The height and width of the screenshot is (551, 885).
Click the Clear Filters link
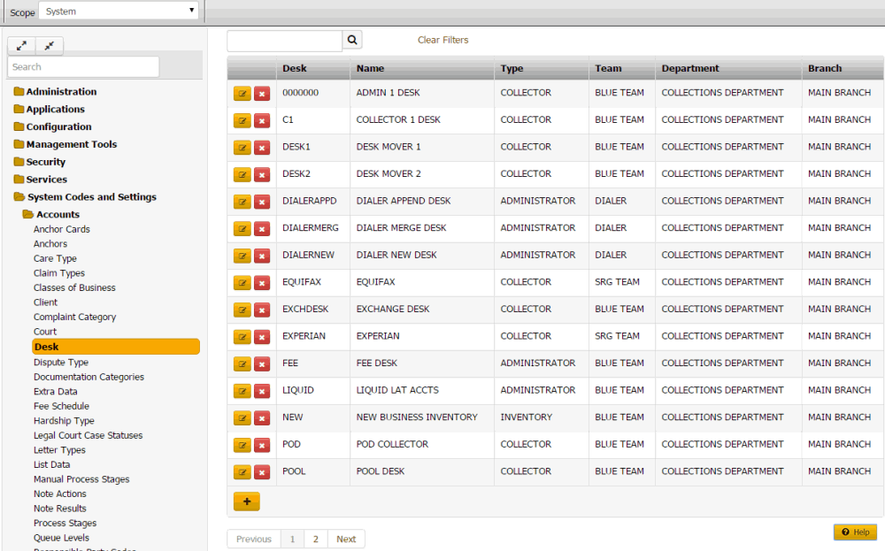(442, 40)
